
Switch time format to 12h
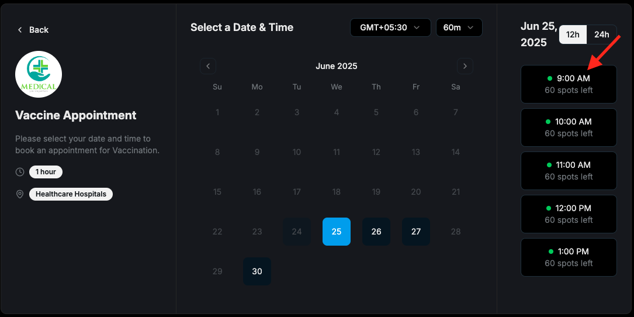pyautogui.click(x=573, y=35)
